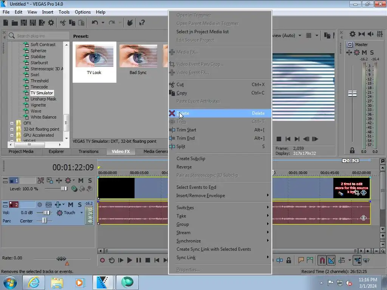The height and width of the screenshot is (290, 387).
Task: Solo video track 1
Action: (x=90, y=180)
